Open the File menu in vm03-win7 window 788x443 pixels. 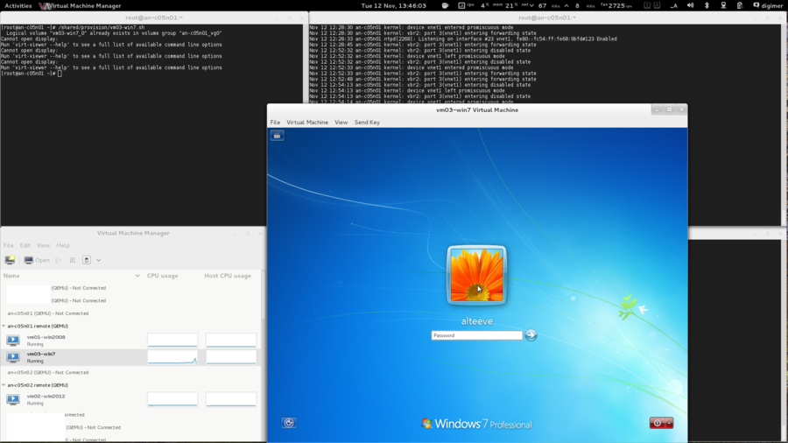click(275, 122)
